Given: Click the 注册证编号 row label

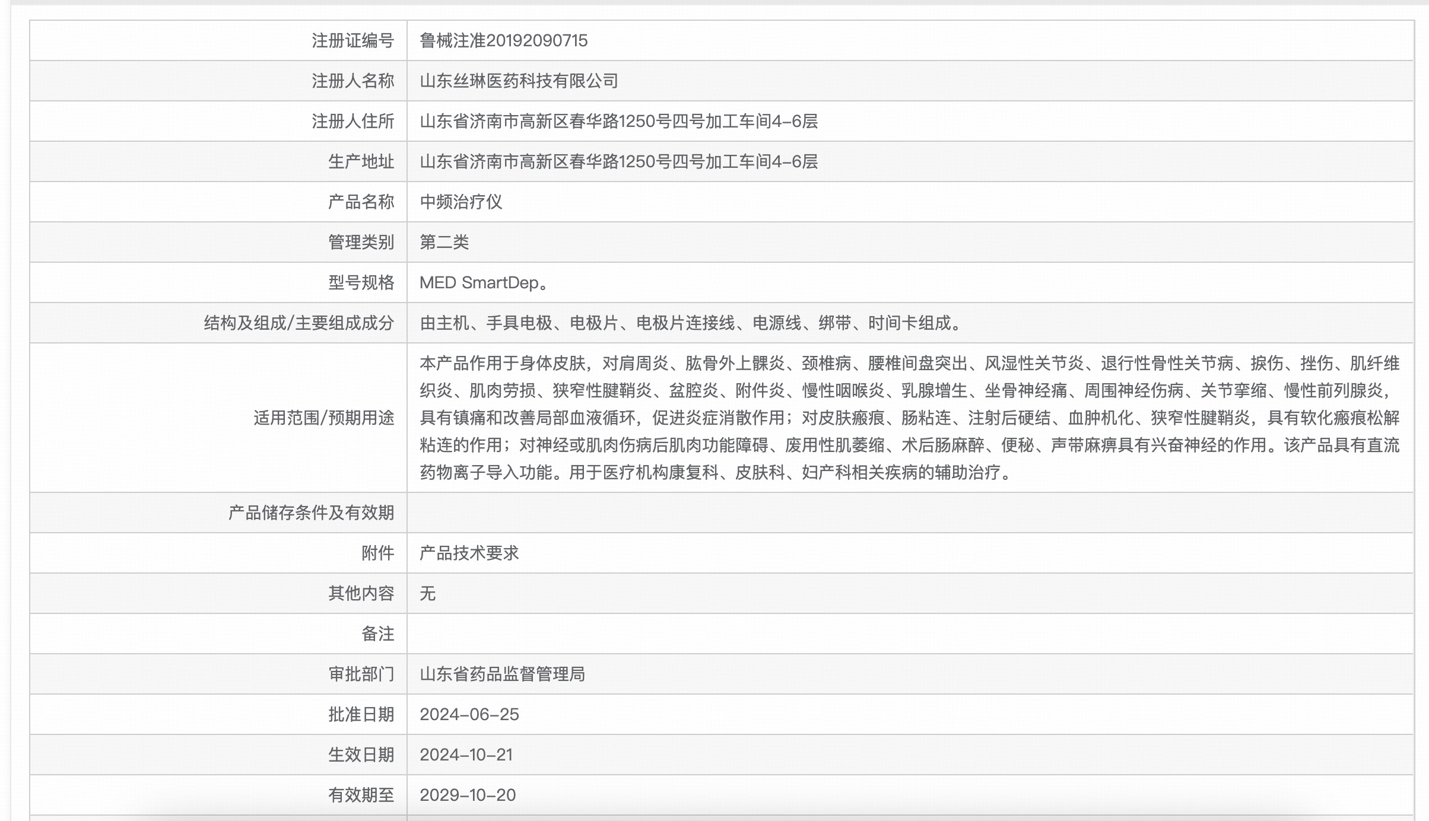Looking at the screenshot, I should coord(353,40).
